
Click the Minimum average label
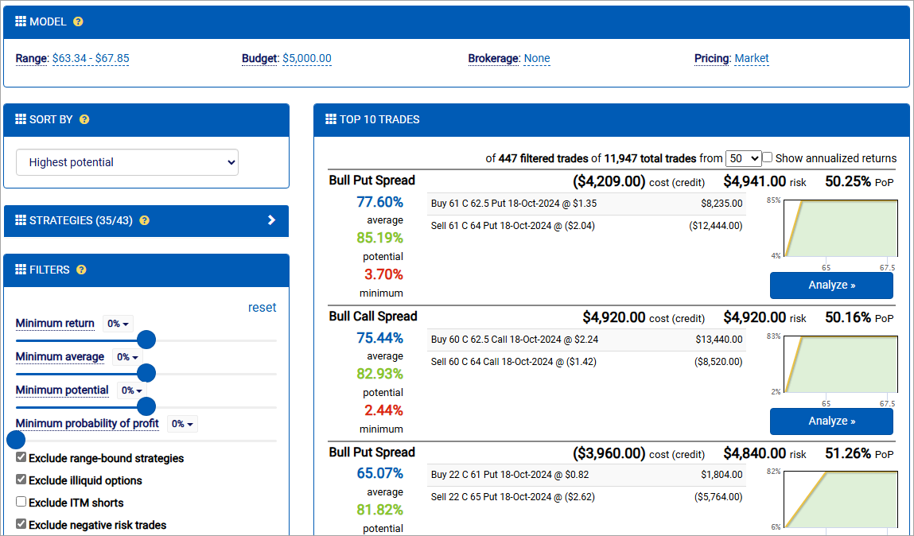[60, 356]
